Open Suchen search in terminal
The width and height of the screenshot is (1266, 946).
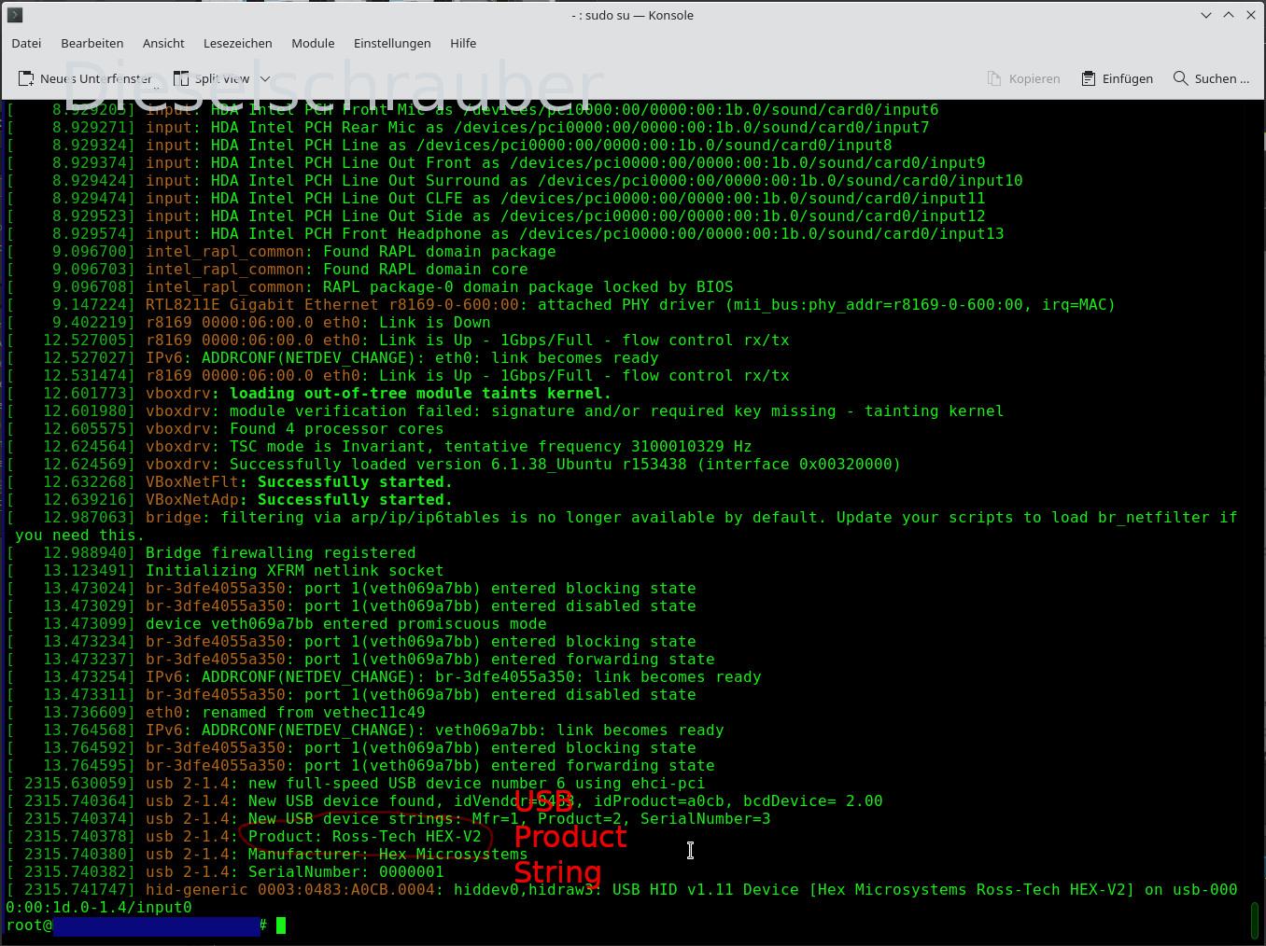click(x=1211, y=78)
